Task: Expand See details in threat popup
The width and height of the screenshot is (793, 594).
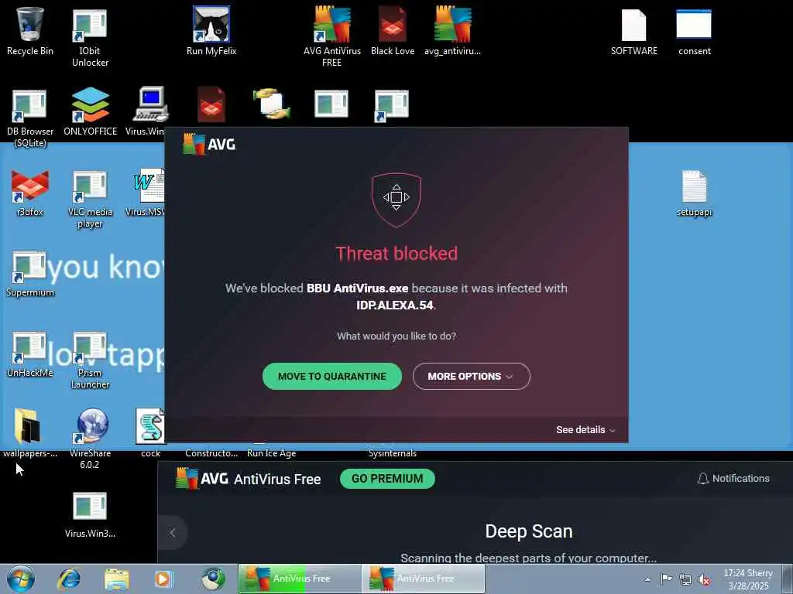Action: [x=585, y=430]
